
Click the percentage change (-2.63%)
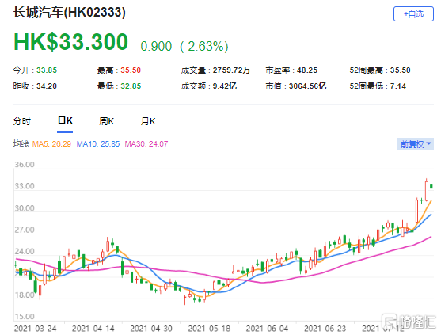(204, 47)
